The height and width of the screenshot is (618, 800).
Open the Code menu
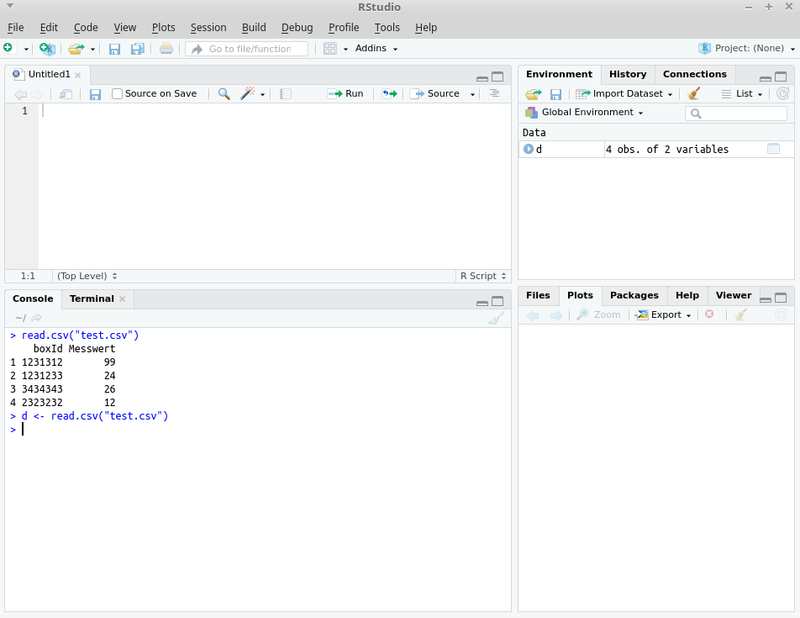(86, 28)
